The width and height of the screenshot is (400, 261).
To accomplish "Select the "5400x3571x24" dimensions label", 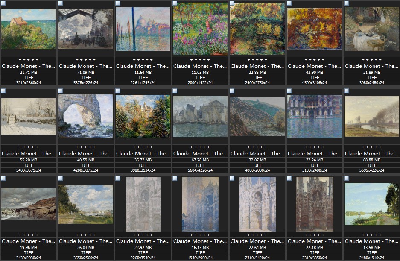I will tap(29, 170).
